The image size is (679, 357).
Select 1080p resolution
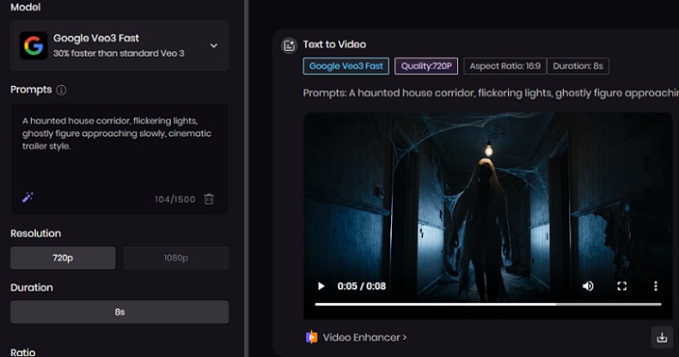click(176, 258)
